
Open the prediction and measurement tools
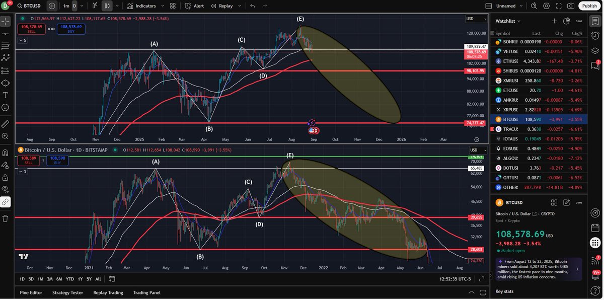pos(5,70)
